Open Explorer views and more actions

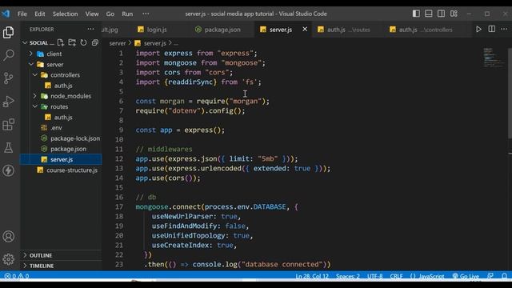pyautogui.click(x=90, y=29)
